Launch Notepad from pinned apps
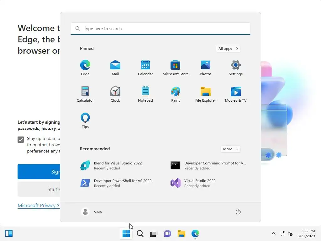This screenshot has height=241, width=321. (x=145, y=94)
